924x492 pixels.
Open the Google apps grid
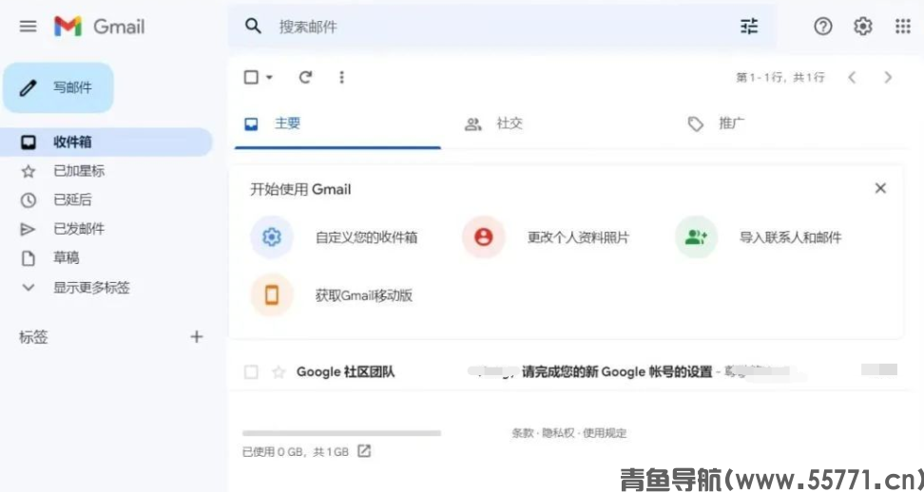[x=903, y=27]
